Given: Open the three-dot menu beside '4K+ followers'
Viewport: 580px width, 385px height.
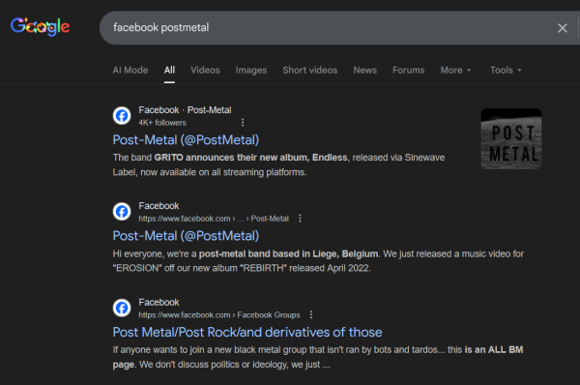Looking at the screenshot, I should [x=243, y=123].
